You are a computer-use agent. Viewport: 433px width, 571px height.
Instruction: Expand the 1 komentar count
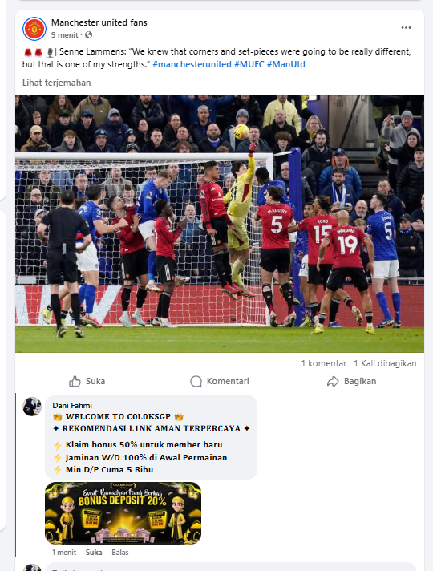click(x=324, y=363)
